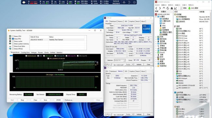Open the monitor bar logo icon

point(24,2)
